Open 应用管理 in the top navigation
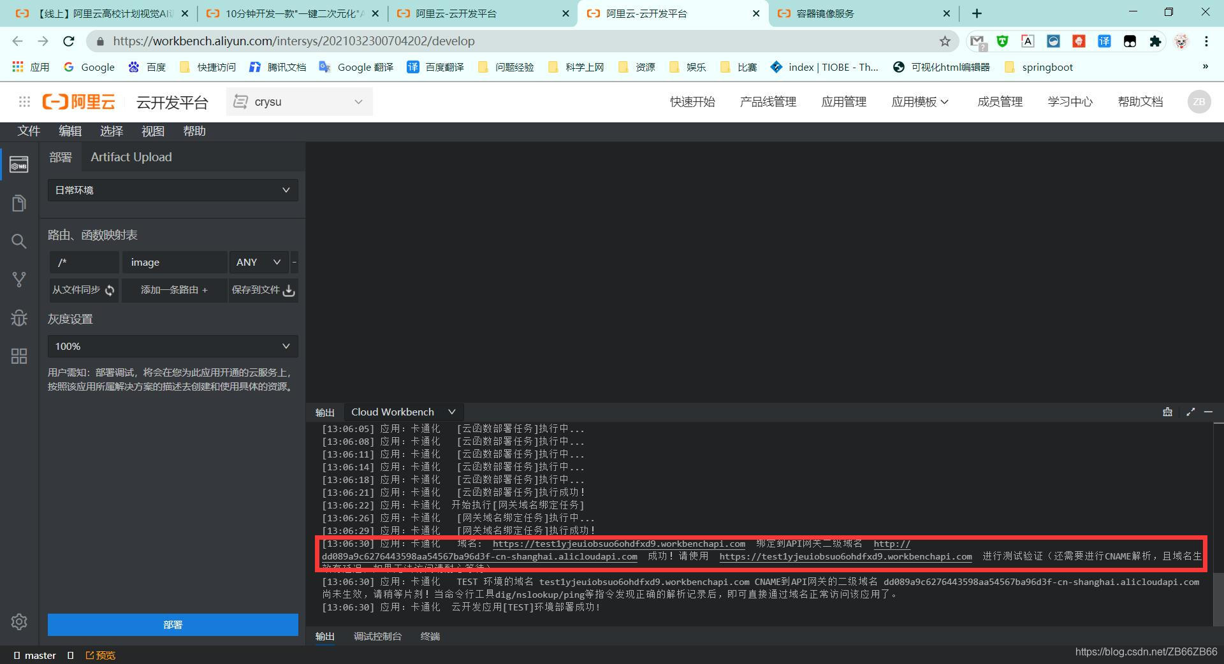This screenshot has width=1224, height=664. tap(844, 101)
